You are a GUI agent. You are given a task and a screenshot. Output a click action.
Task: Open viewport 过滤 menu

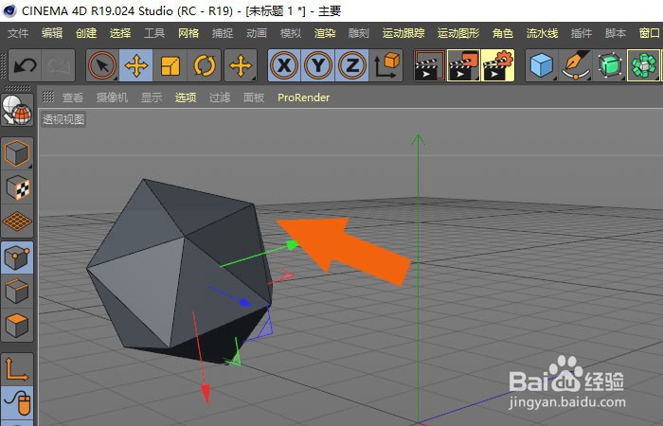[x=220, y=98]
